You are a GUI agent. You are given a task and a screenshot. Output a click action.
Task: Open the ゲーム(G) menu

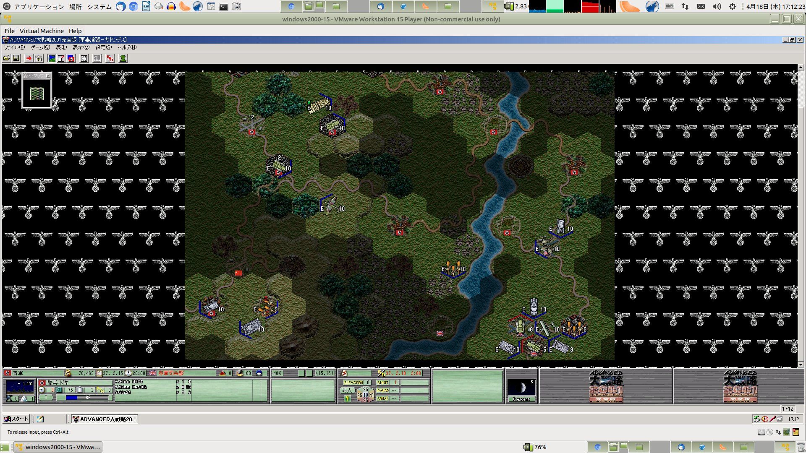click(x=40, y=47)
